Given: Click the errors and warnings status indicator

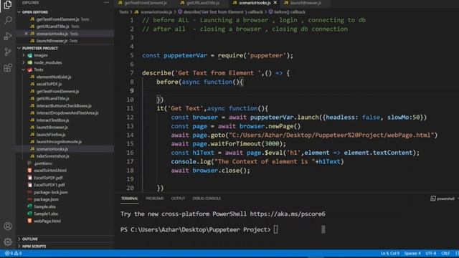Looking at the screenshot, I should [x=13, y=253].
